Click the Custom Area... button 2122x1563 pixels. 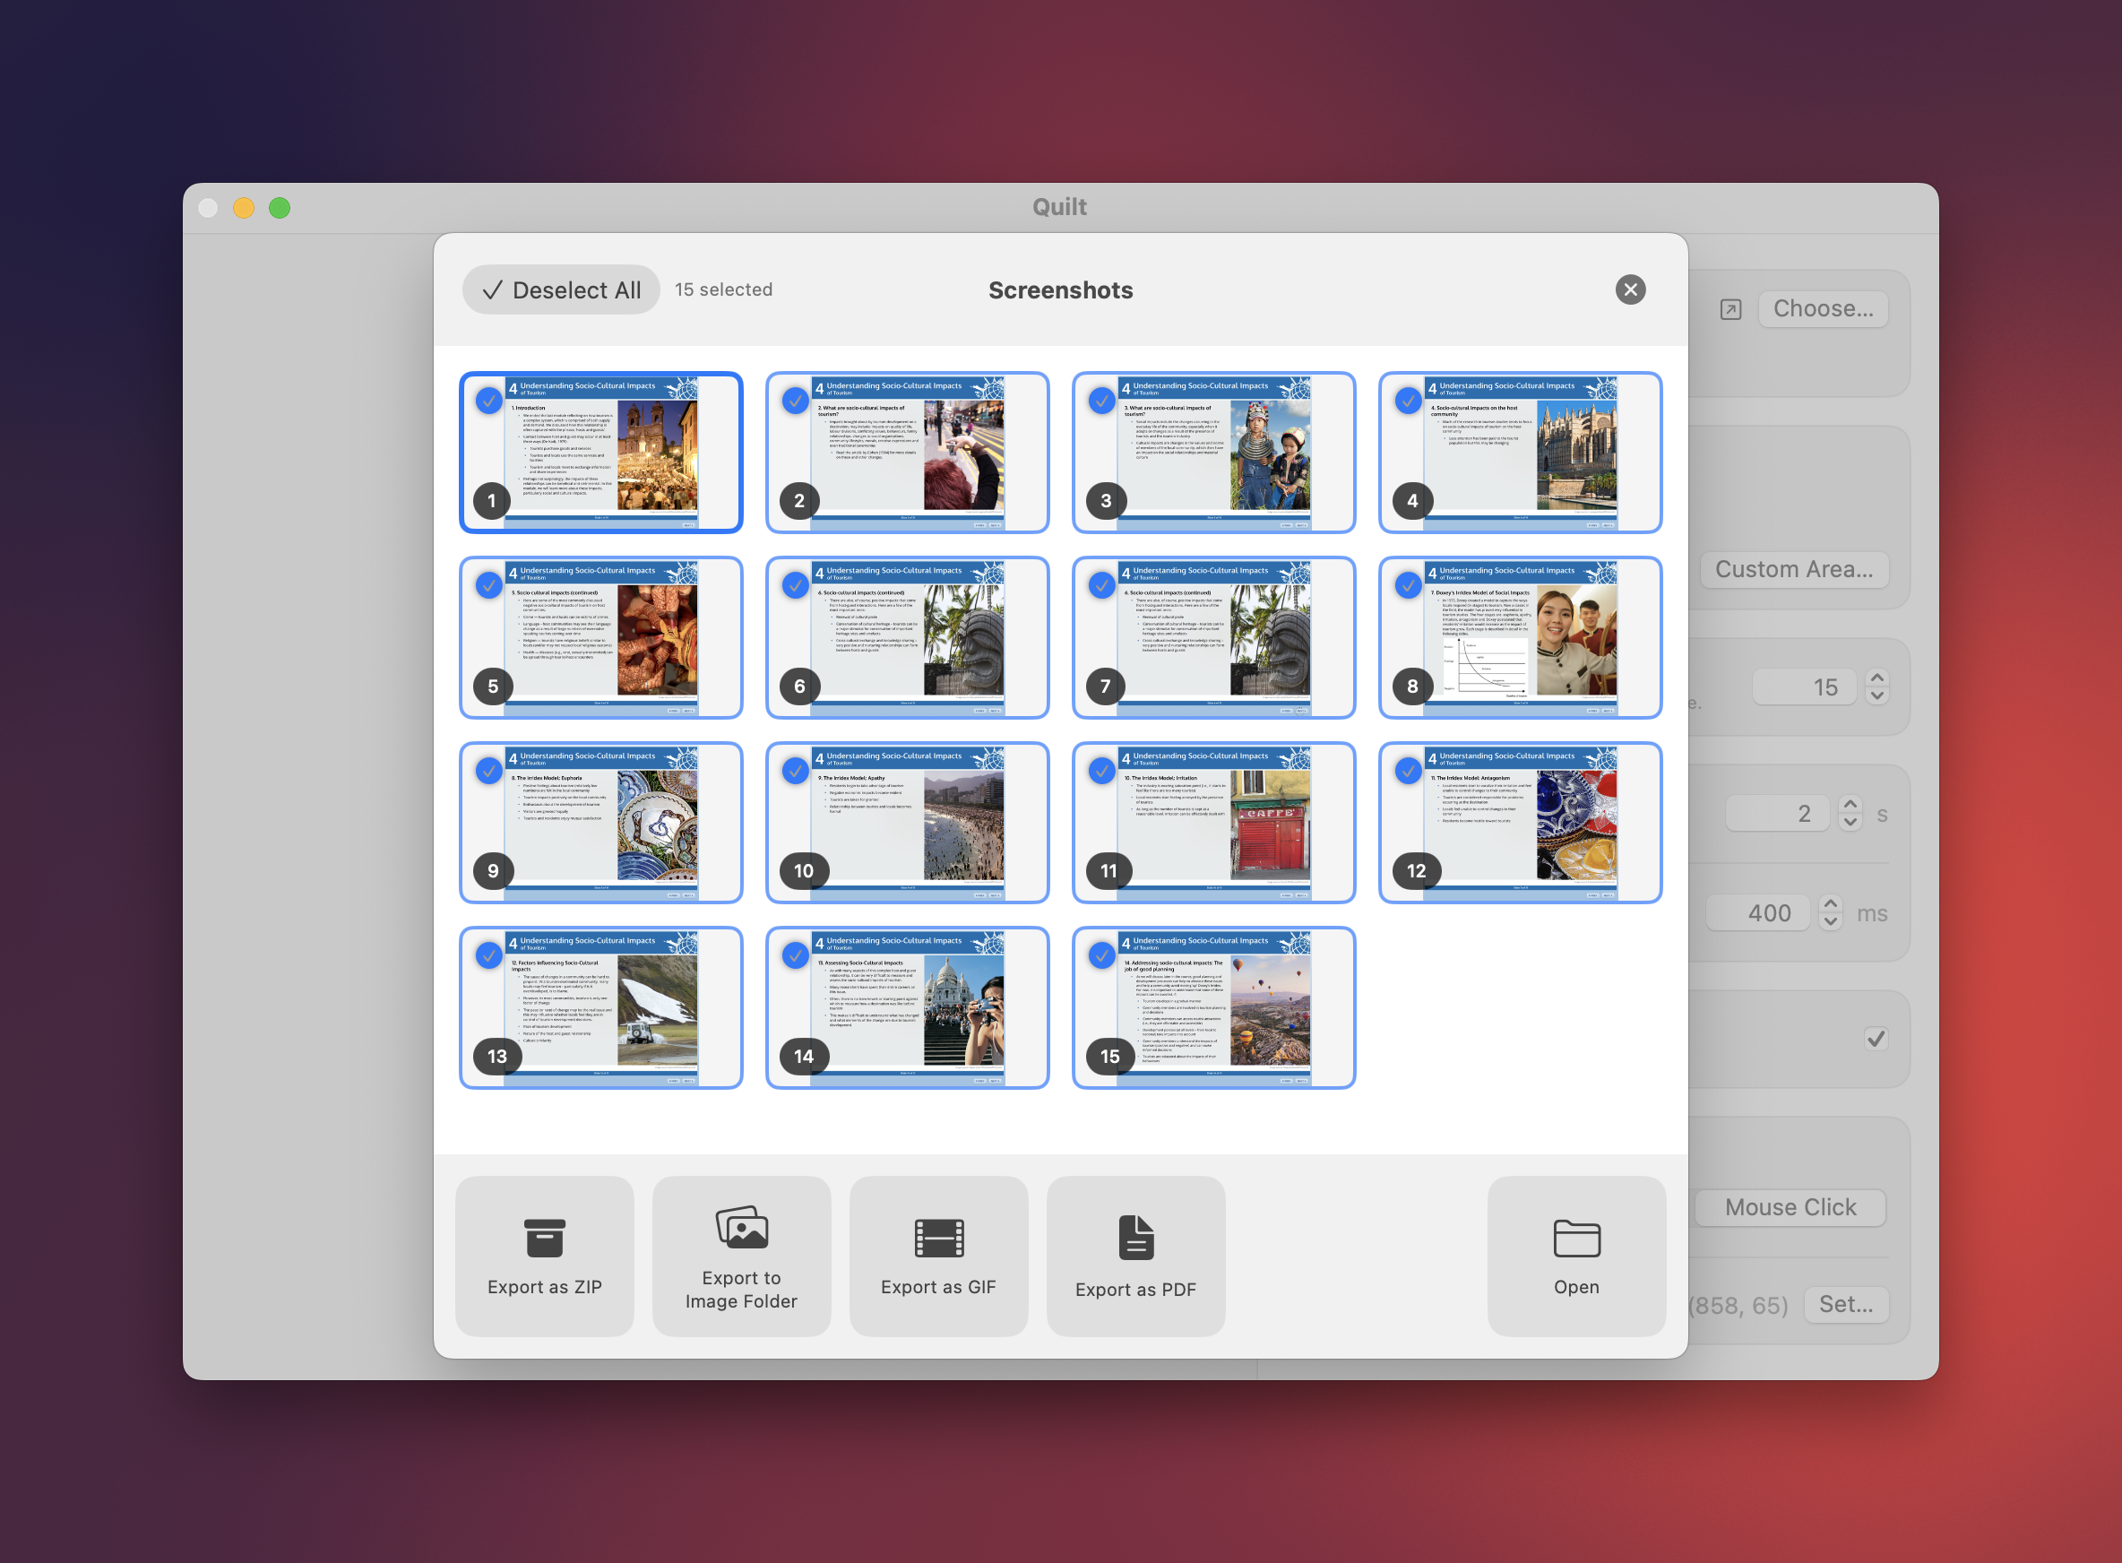[x=1794, y=570]
